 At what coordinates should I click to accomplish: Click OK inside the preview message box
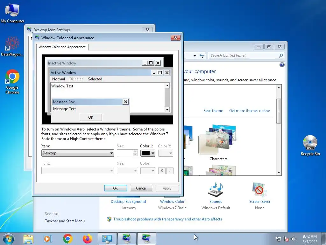pos(91,117)
